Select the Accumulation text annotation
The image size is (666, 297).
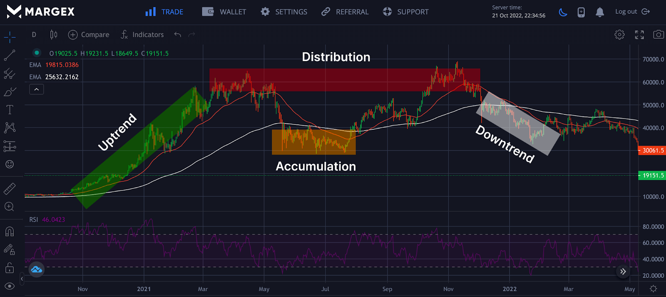[316, 166]
